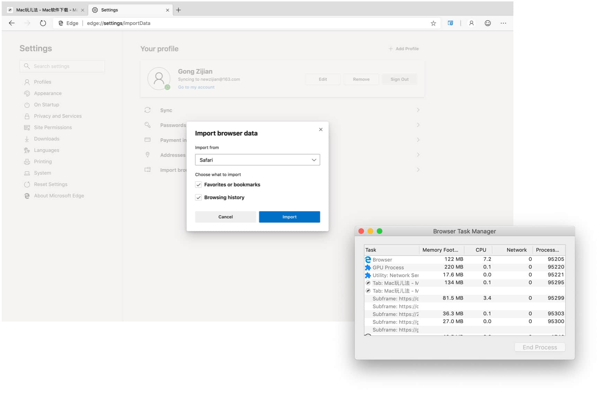Viewport: 602px width, 395px height.
Task: Open System settings
Action: tap(37, 173)
